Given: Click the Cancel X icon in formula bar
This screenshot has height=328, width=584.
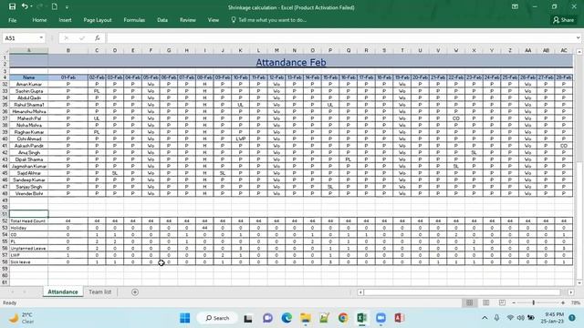Looking at the screenshot, I should point(67,38).
